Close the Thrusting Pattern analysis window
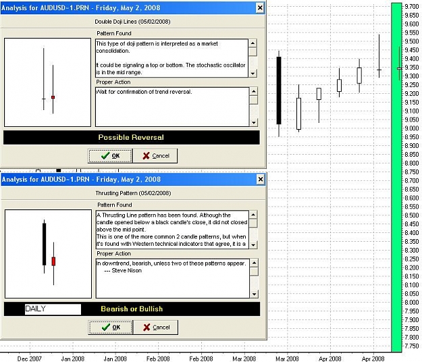This screenshot has width=422, height=362. coord(260,179)
